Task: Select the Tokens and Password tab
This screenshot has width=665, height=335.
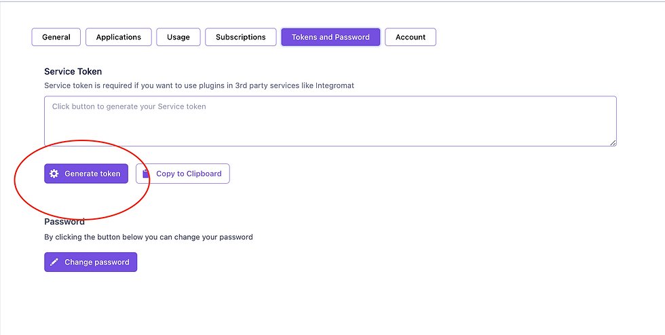Action: [330, 37]
